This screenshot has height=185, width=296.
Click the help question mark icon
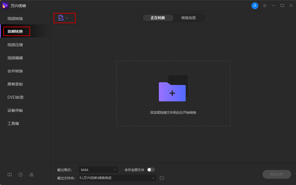coord(20,174)
